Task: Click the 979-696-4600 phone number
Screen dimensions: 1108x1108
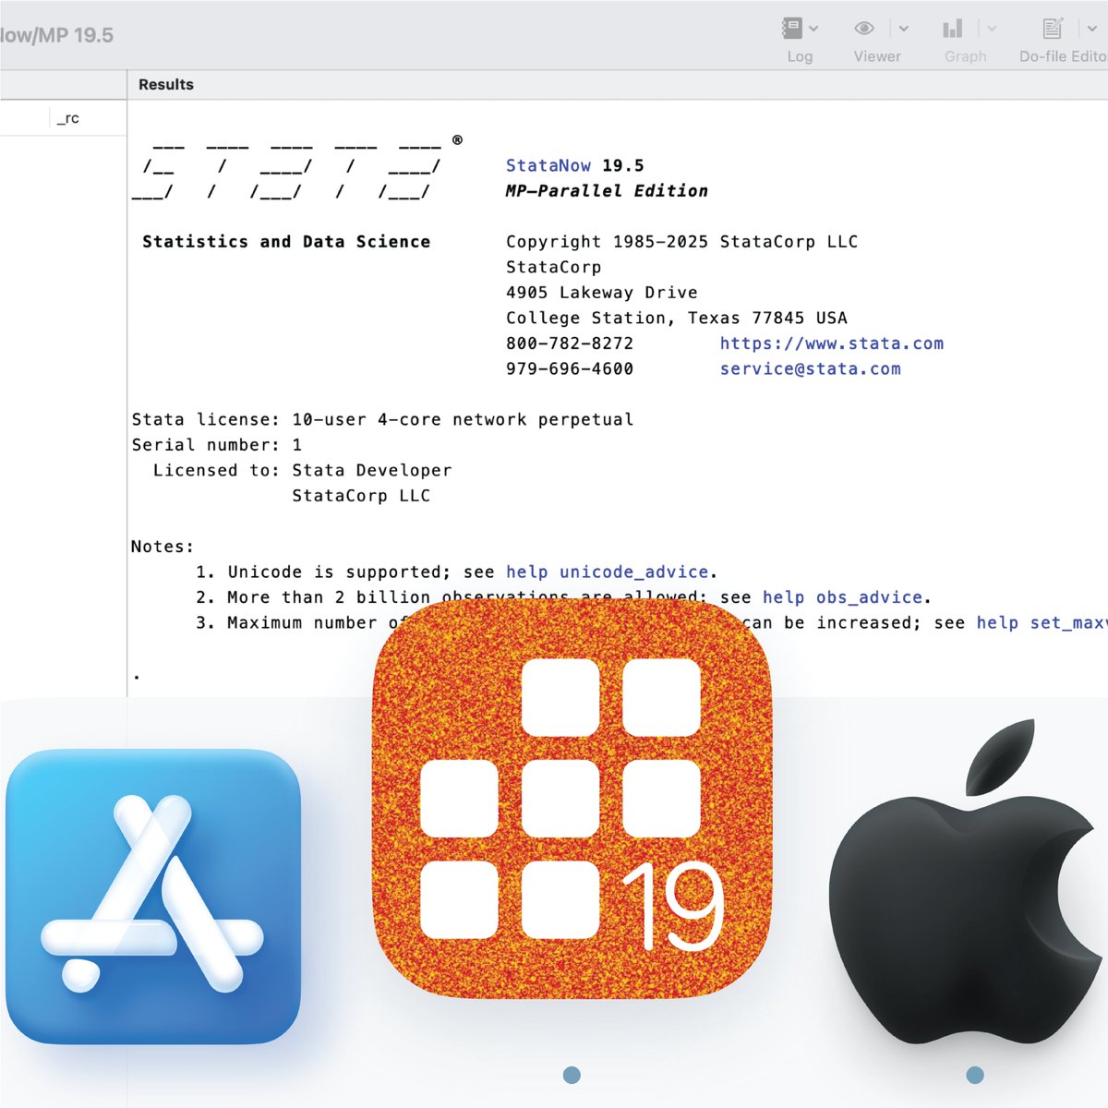Action: [x=570, y=368]
